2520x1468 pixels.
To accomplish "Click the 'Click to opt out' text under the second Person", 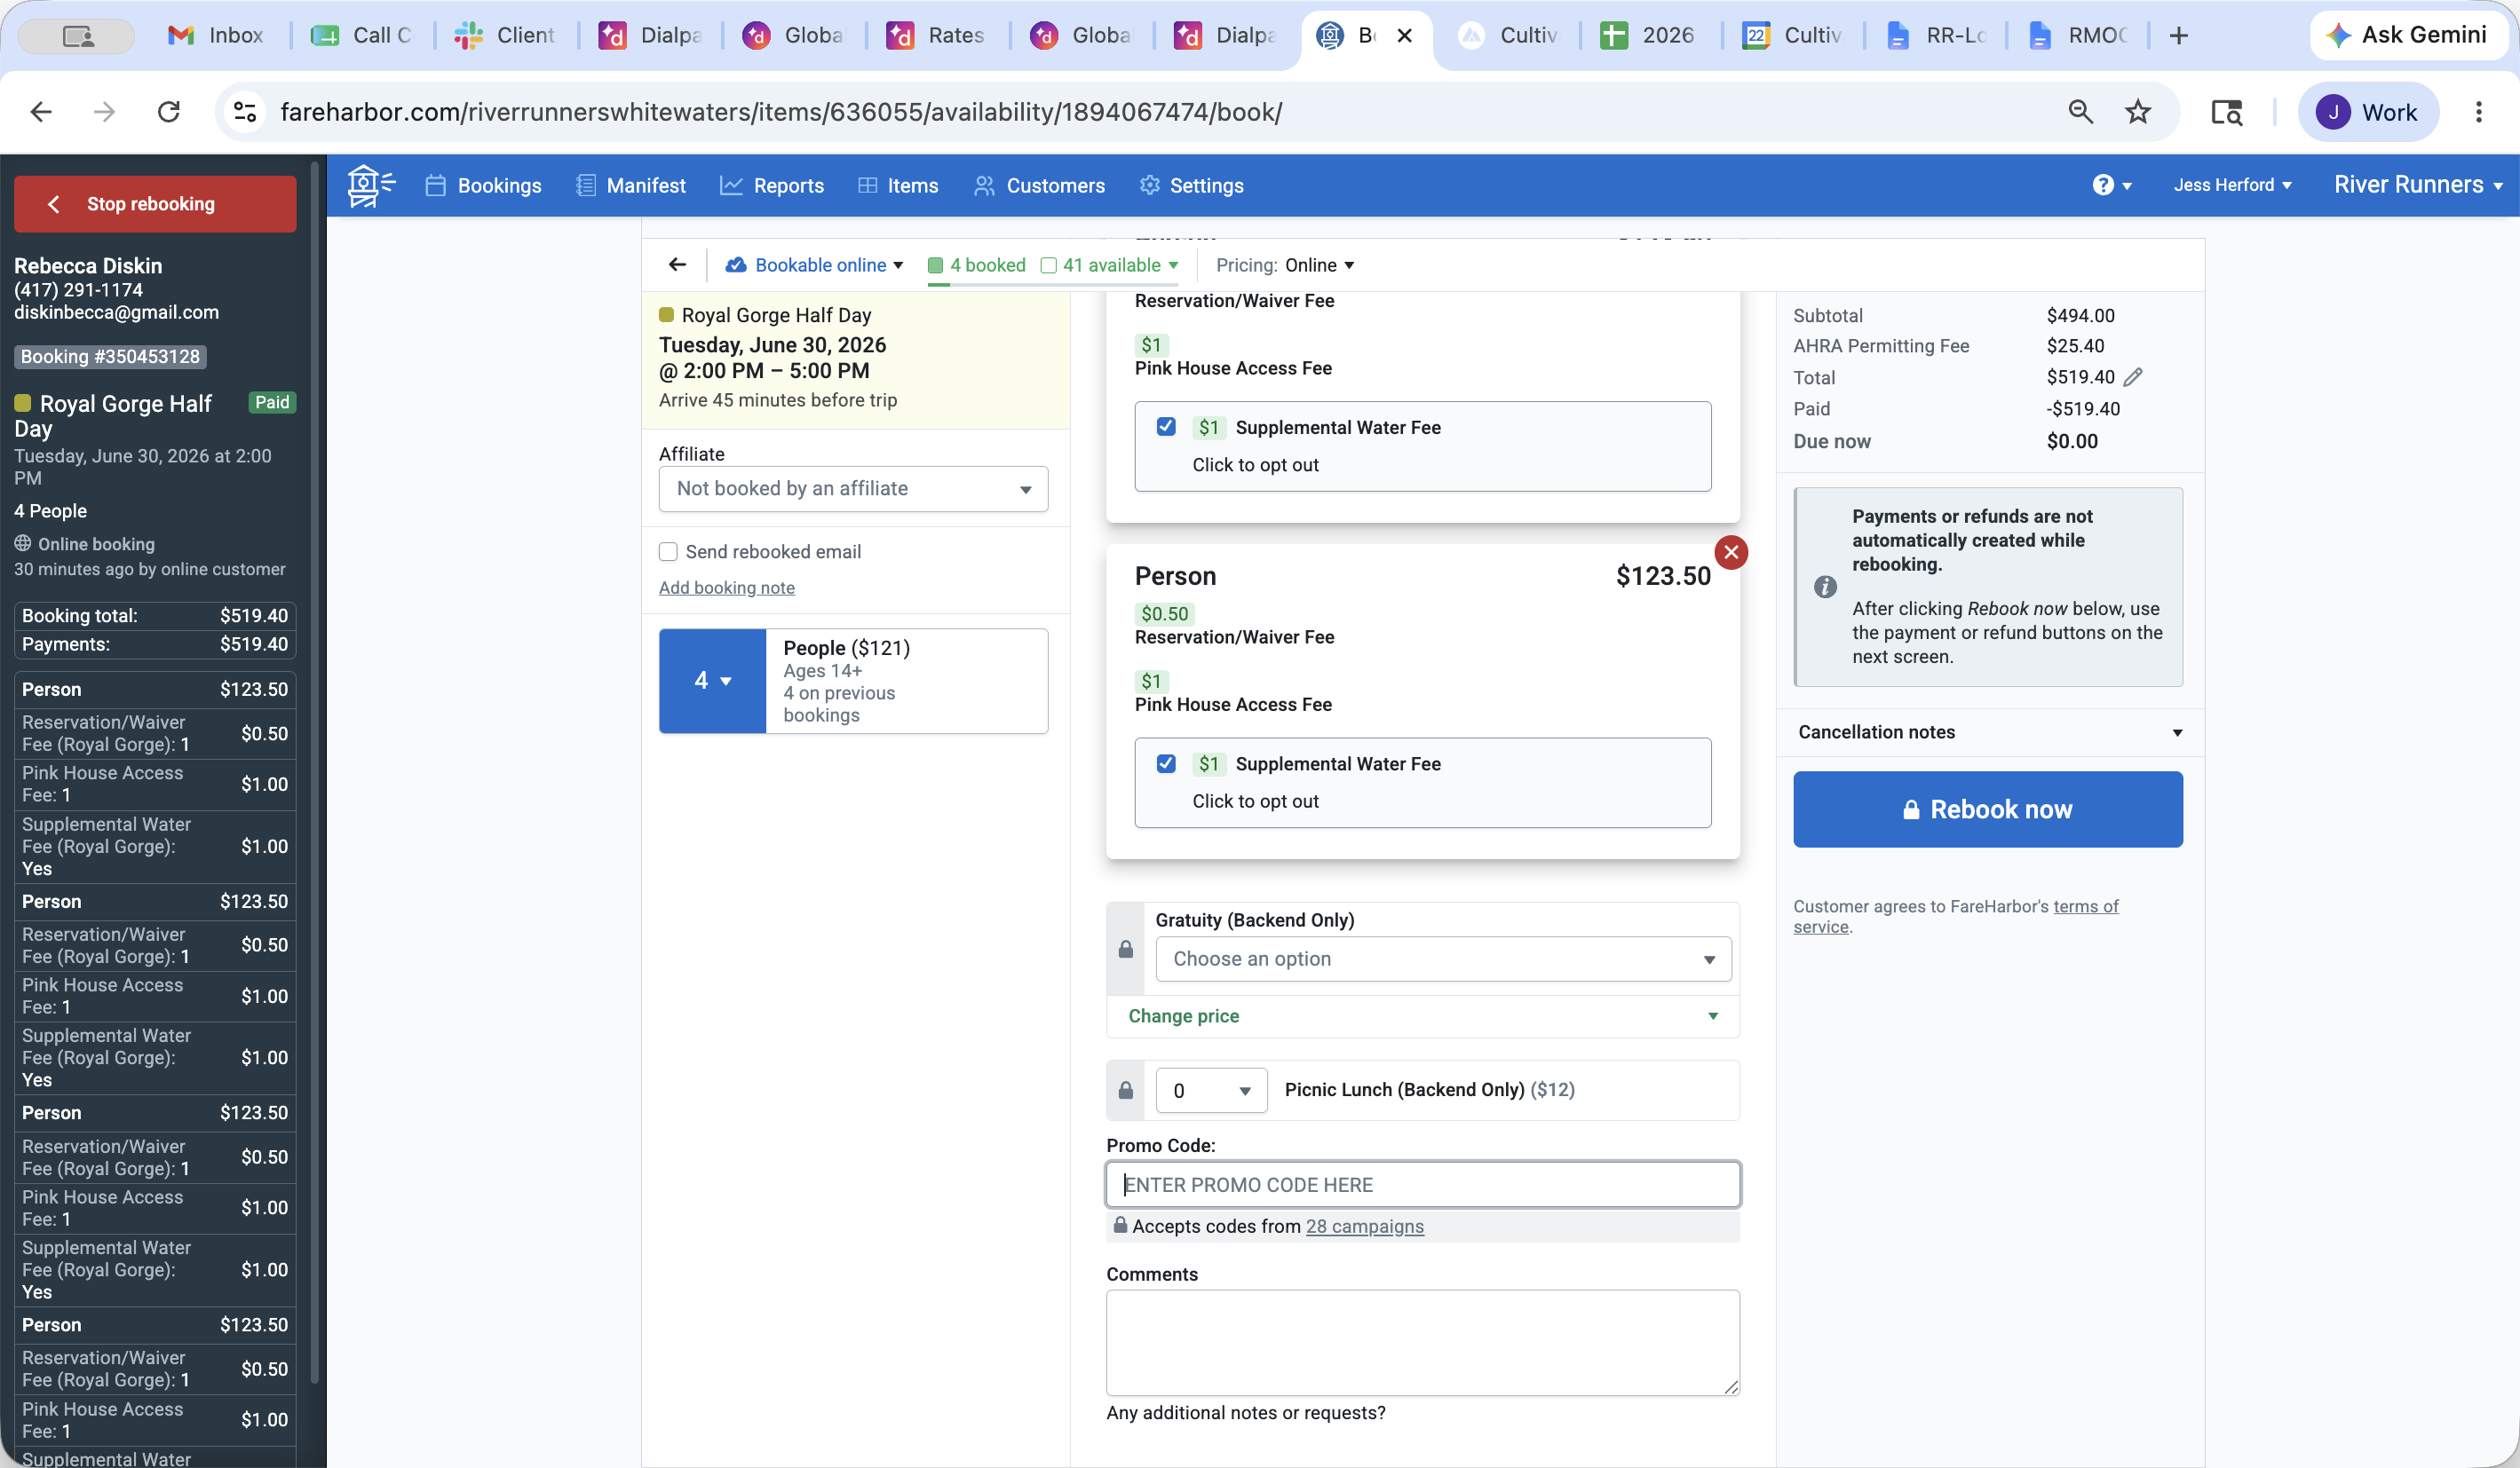I will pyautogui.click(x=1255, y=801).
